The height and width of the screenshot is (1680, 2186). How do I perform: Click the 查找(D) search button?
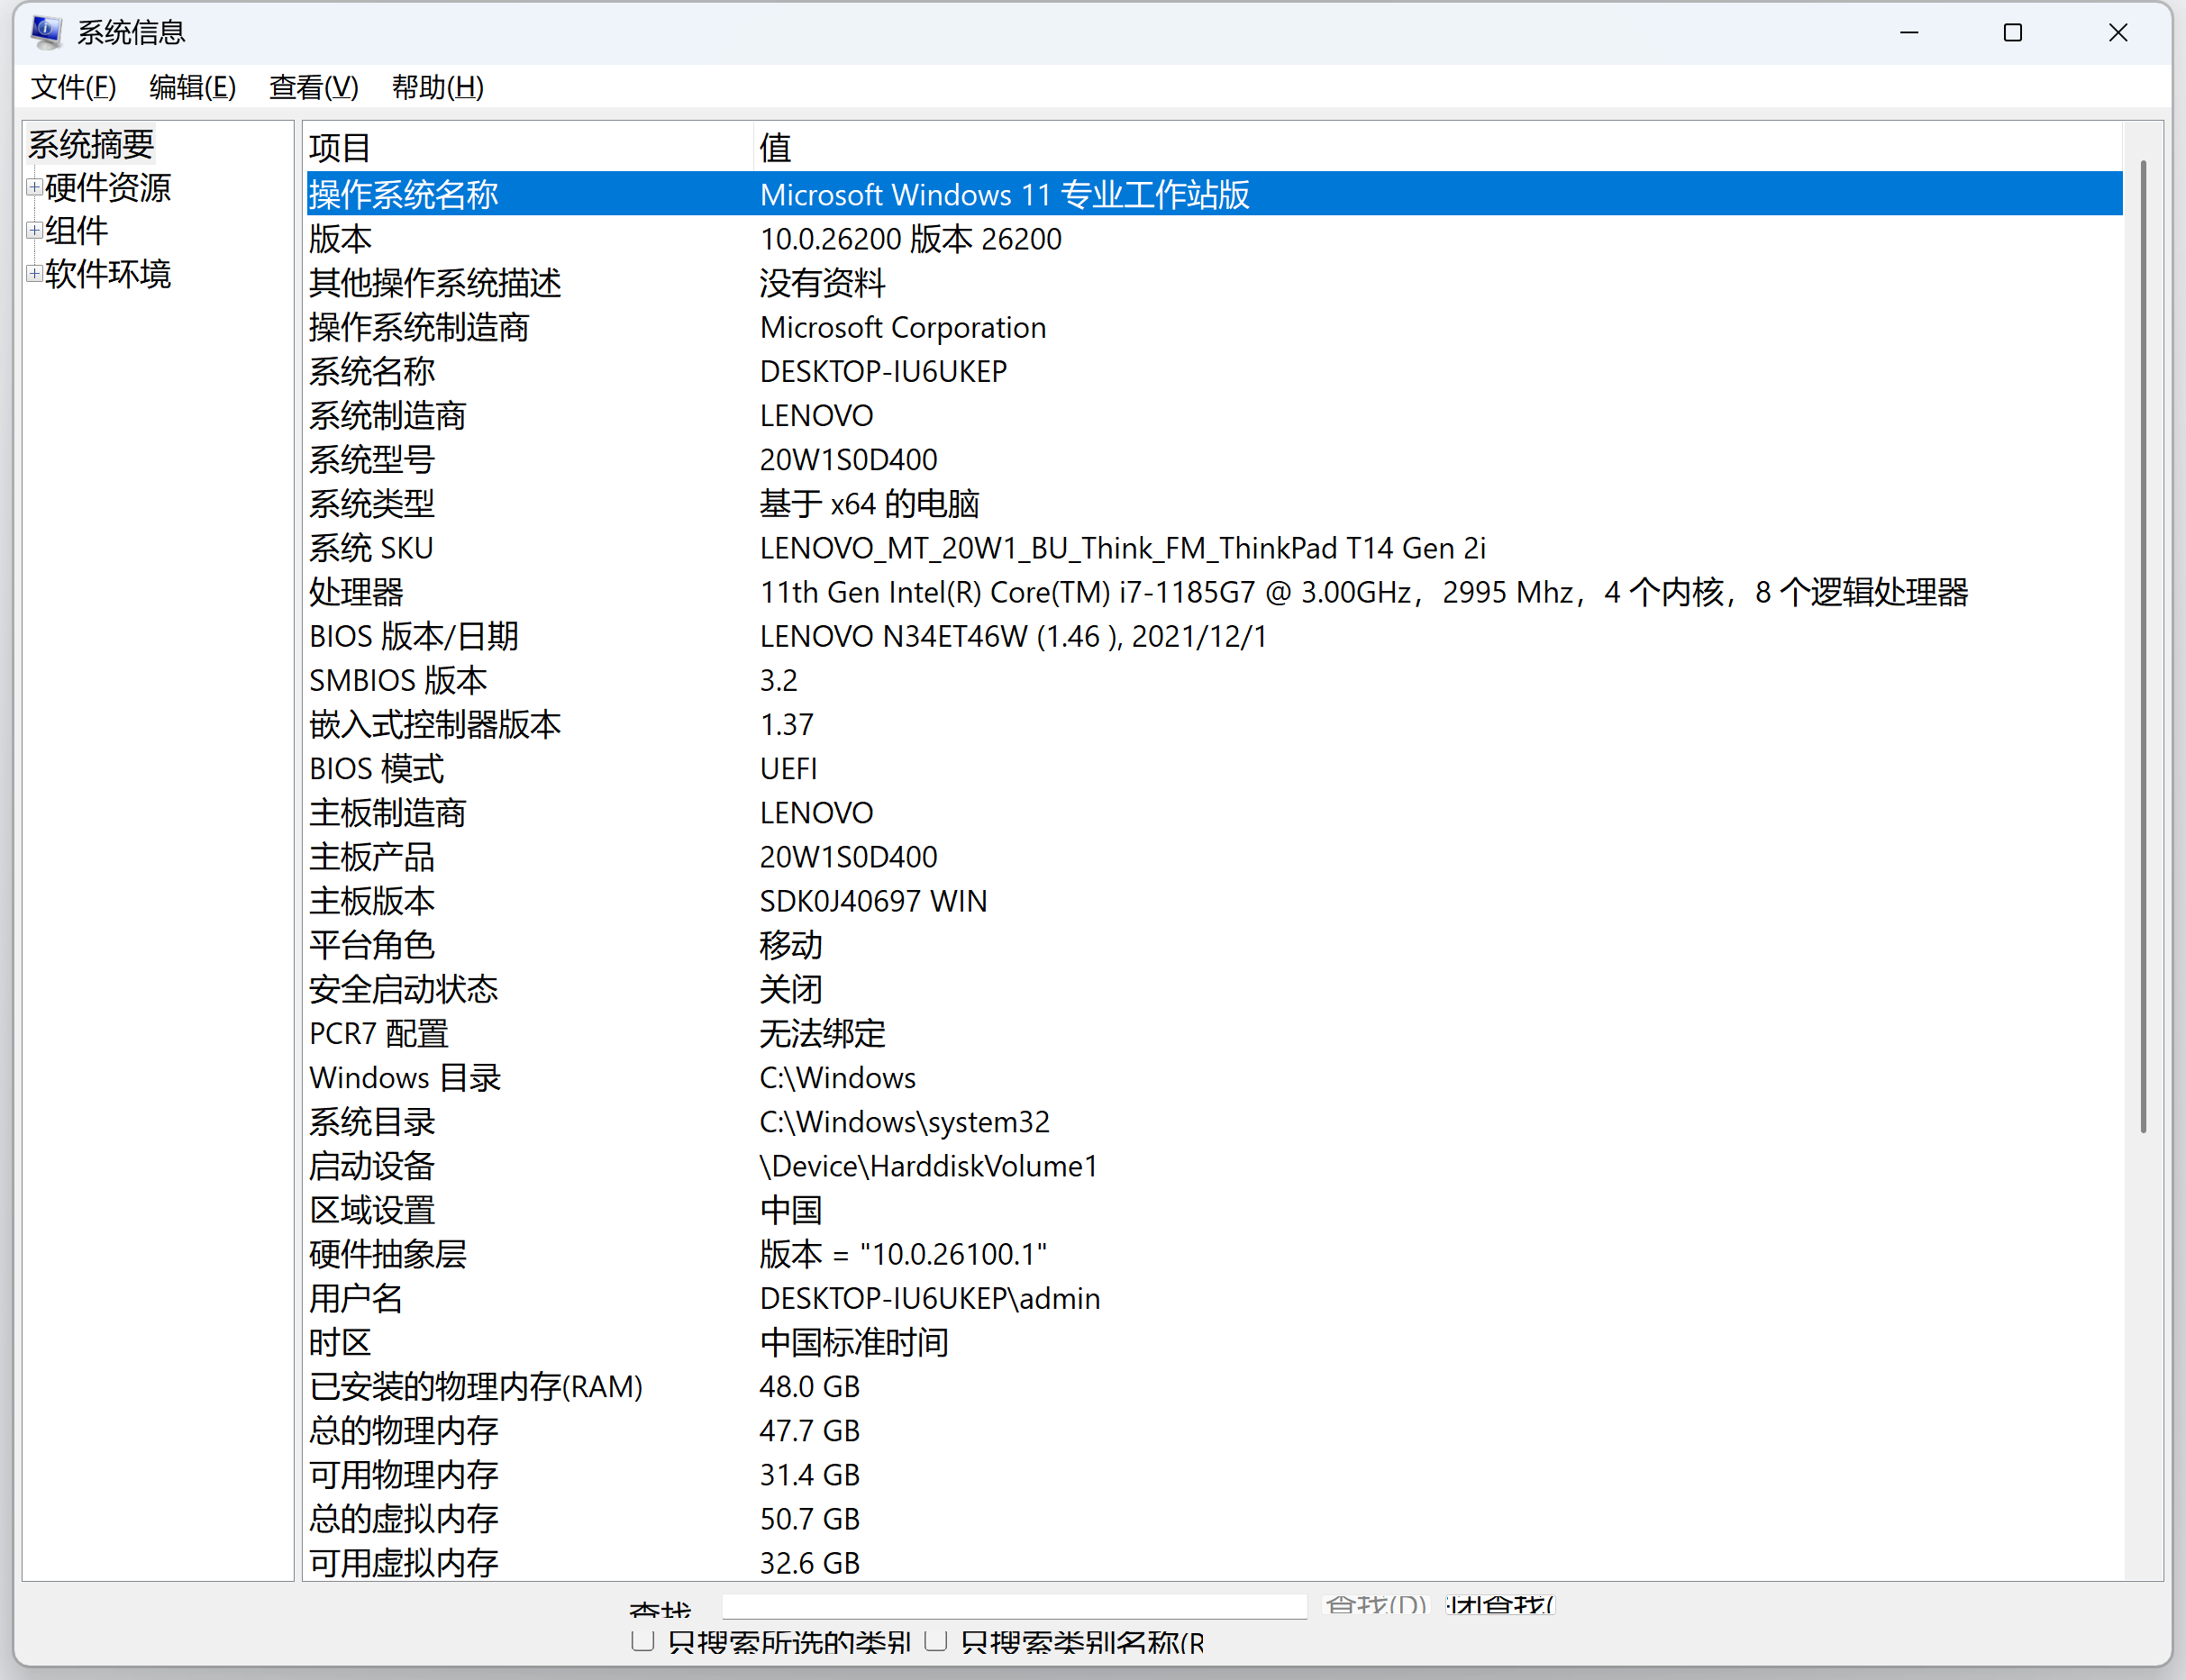[x=1375, y=1603]
